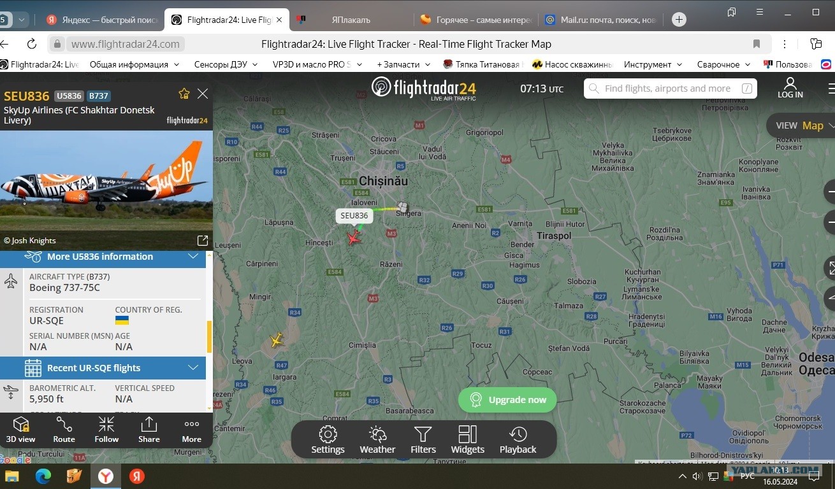Open the Playback feature
This screenshot has width=835, height=489.
pos(518,440)
